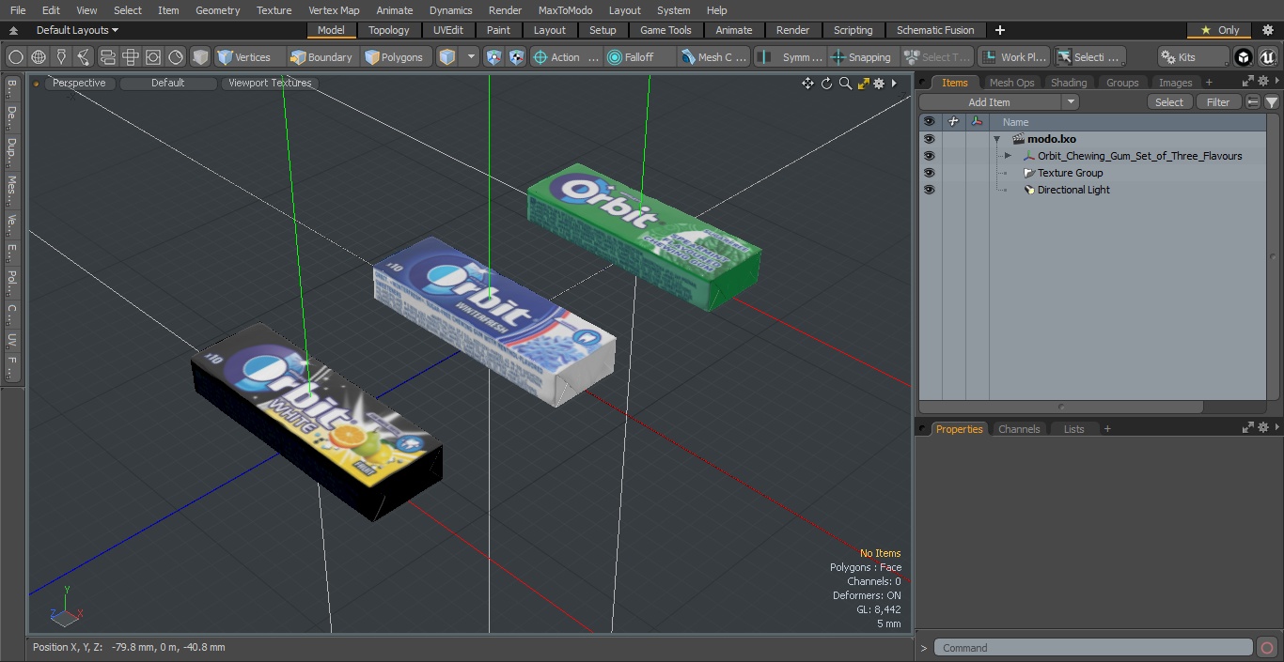
Task: Click the viewport pan move icon
Action: click(x=807, y=84)
